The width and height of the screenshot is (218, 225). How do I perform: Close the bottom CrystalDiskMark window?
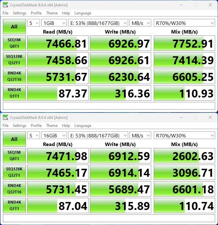[x=210, y=117]
